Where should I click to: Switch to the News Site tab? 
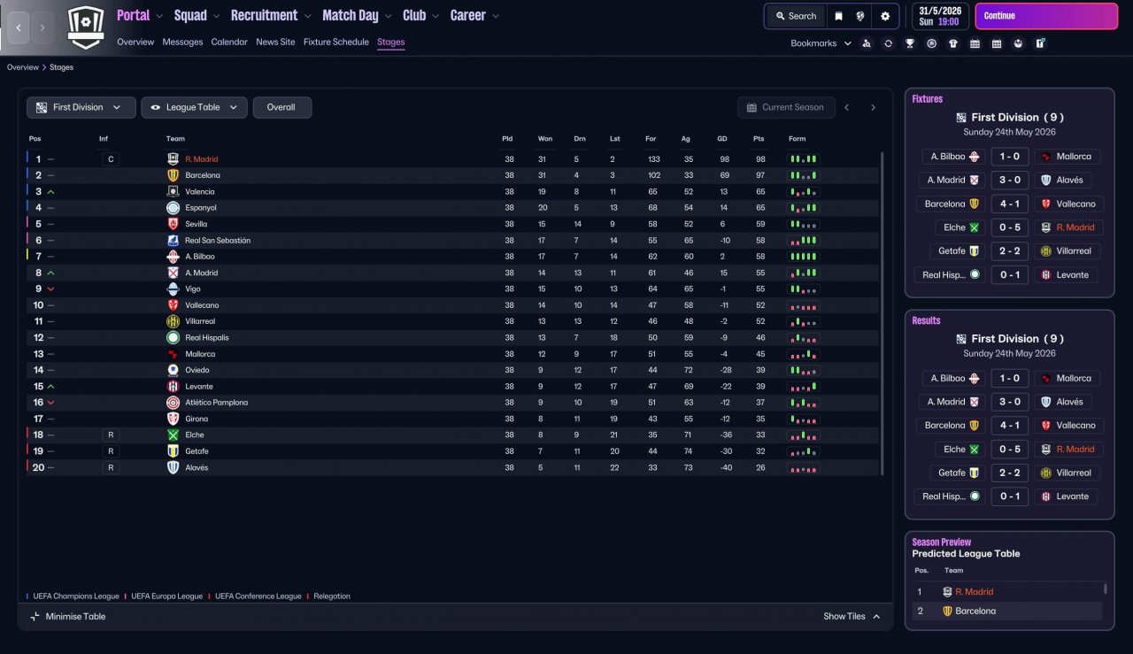[275, 42]
